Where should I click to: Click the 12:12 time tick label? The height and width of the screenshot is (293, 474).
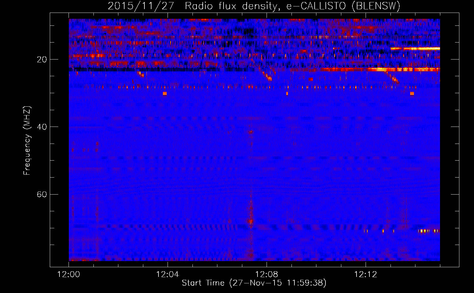point(366,275)
